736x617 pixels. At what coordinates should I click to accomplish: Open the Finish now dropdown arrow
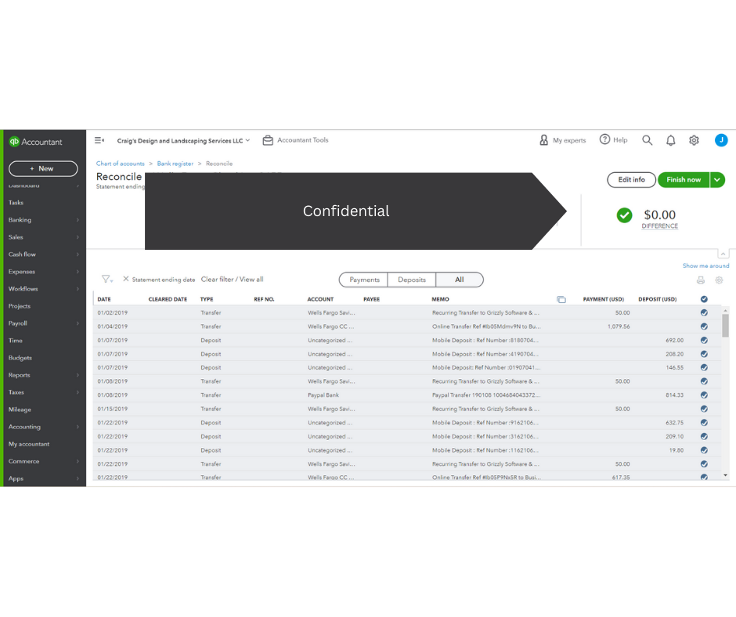[x=717, y=180]
